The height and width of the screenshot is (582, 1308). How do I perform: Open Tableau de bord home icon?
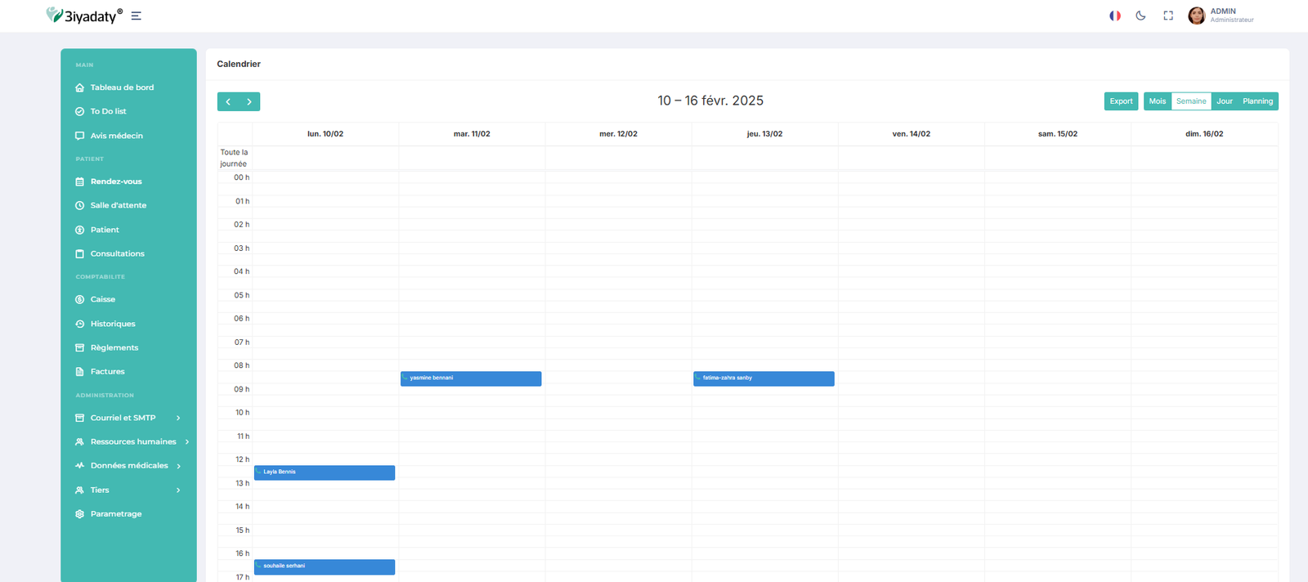tap(80, 87)
